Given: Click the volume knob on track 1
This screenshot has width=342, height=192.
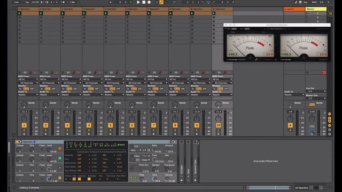Looking at the screenshot, I should point(24,118).
